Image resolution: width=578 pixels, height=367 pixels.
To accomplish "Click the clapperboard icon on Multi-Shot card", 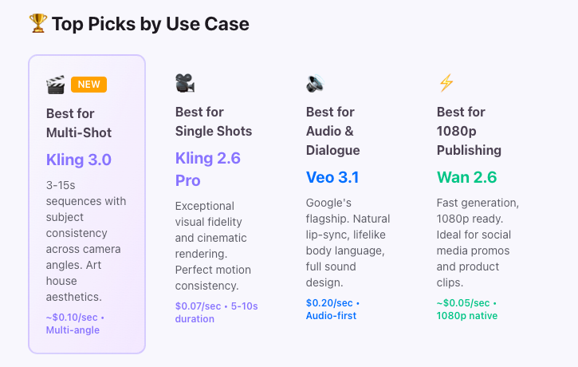I will click(55, 85).
